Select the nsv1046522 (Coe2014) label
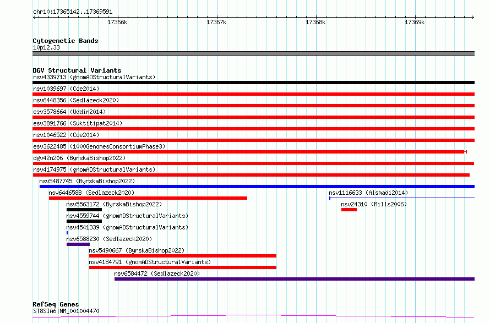Viewport: 490px width, 323px height. coord(66,135)
